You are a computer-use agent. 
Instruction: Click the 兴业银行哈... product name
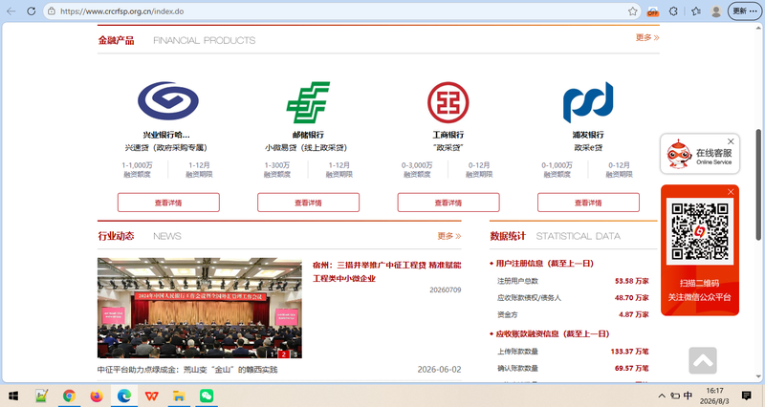(165, 135)
